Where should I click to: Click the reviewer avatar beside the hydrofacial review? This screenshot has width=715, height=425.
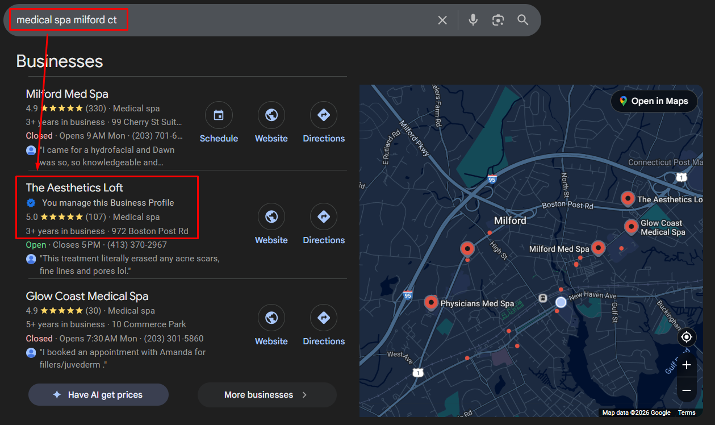(x=31, y=151)
